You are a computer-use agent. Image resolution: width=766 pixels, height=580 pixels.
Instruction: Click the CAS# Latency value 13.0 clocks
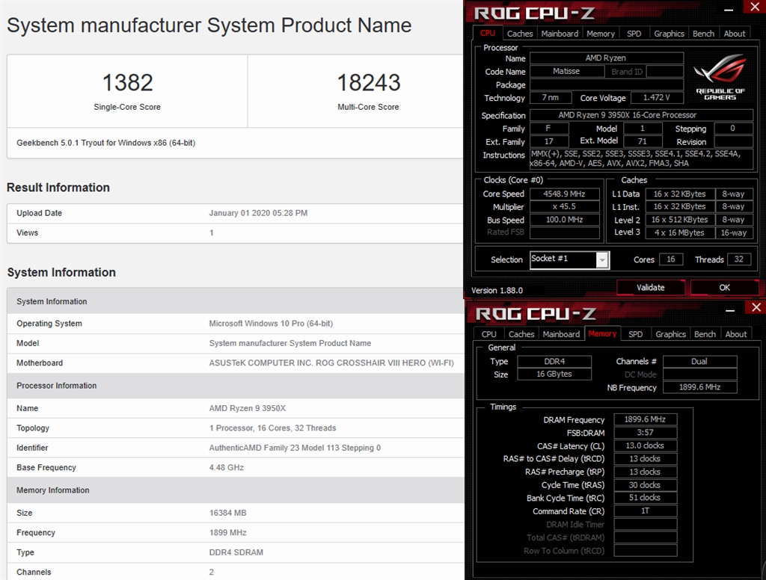point(646,445)
